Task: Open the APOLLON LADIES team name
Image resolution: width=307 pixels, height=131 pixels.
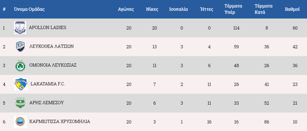Action: tap(47, 28)
